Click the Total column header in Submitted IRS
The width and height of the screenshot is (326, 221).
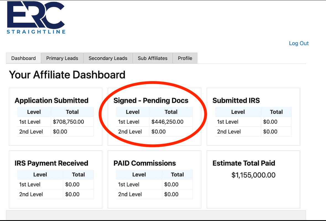coord(276,112)
